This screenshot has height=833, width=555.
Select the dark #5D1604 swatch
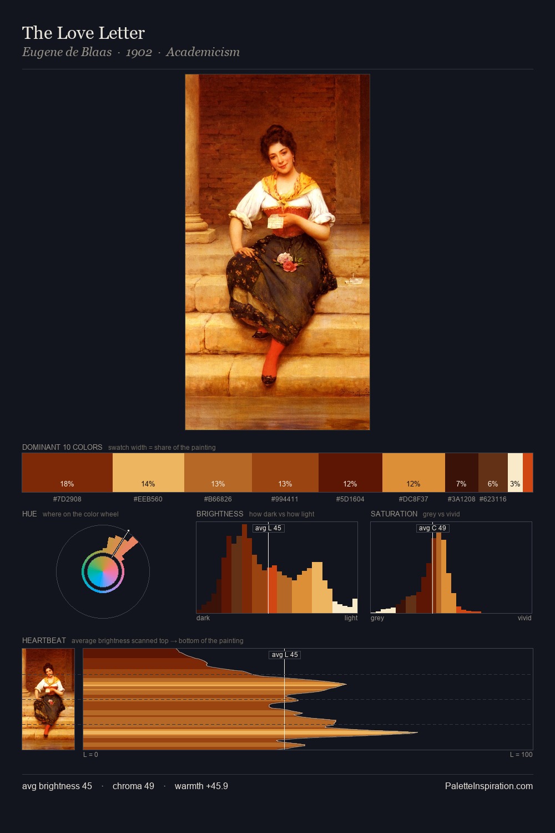(x=350, y=473)
